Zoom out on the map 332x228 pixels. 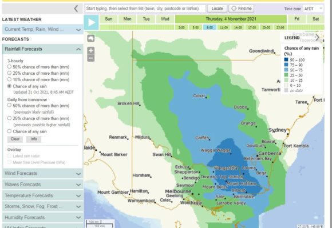[x=91, y=58]
